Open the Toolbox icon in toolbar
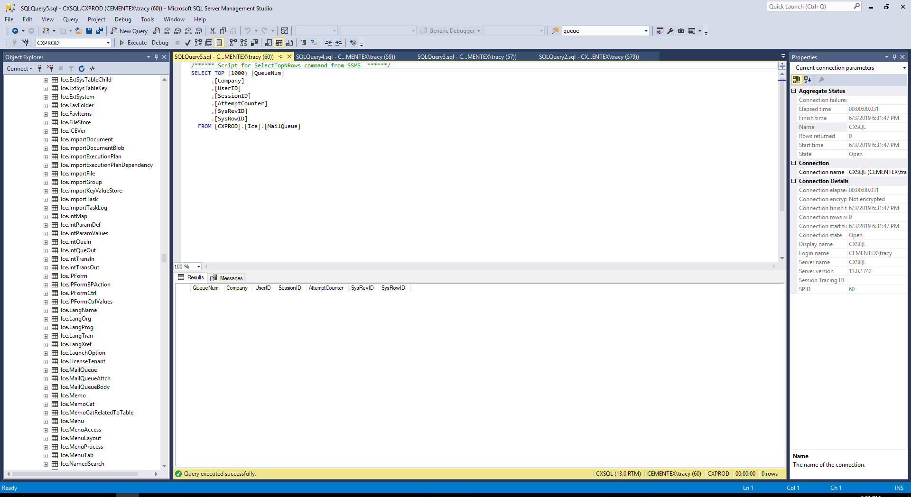This screenshot has width=911, height=497. pyautogui.click(x=681, y=31)
